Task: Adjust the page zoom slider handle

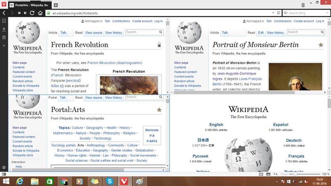Action: [295, 174]
